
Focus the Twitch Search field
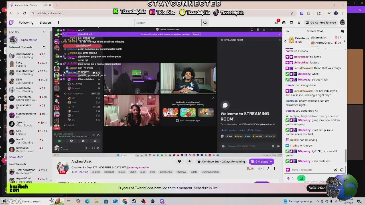pos(168,23)
